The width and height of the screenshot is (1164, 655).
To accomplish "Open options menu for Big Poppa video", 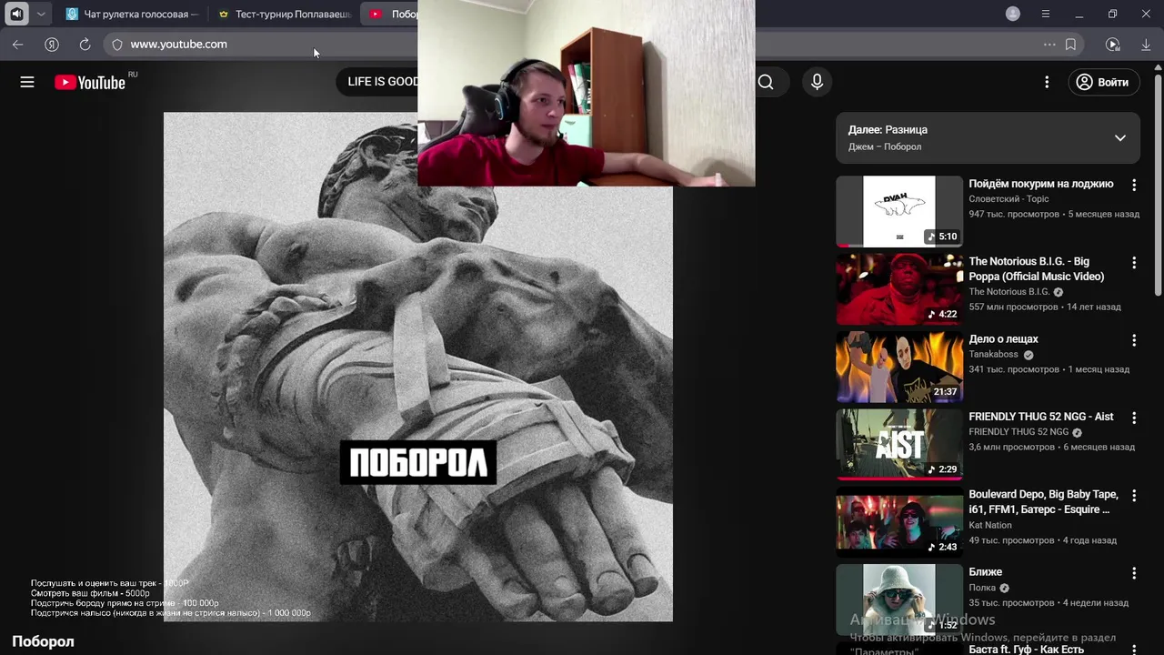I will pos(1134,263).
